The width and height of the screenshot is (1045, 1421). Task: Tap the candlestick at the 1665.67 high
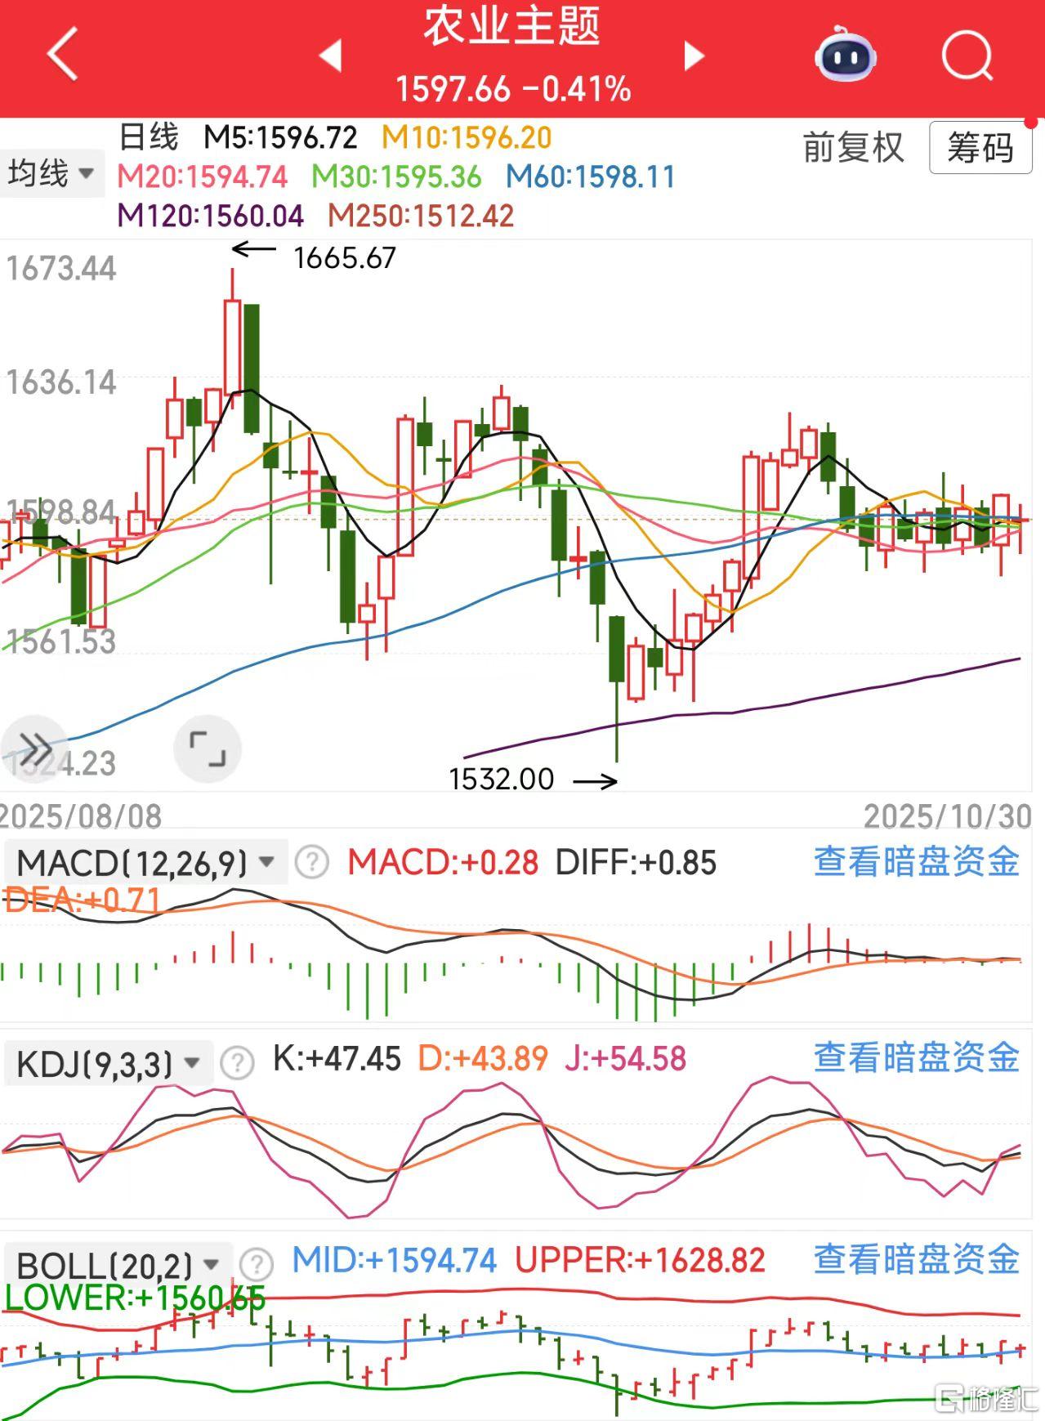click(232, 347)
